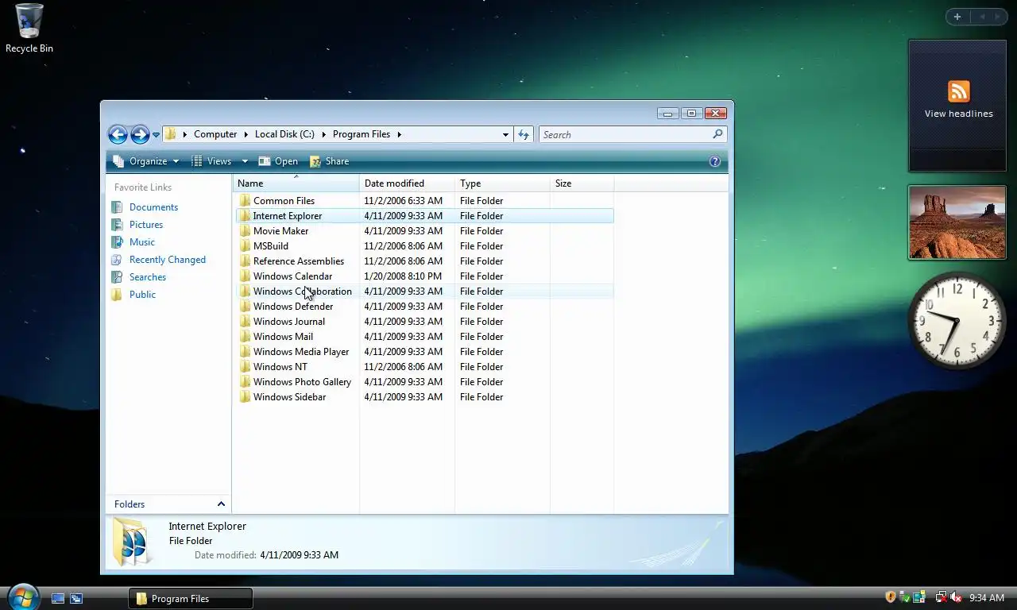The image size is (1017, 610).
Task: Select Program Files in the breadcrumb
Action: 362,134
